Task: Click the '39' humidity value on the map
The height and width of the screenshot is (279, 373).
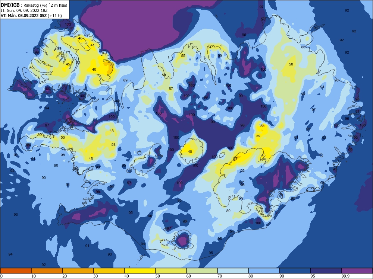Action: (x=258, y=136)
